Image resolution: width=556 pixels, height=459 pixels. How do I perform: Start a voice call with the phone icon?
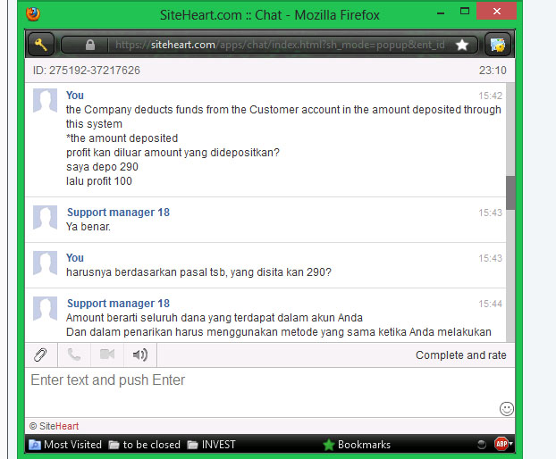[x=74, y=355]
